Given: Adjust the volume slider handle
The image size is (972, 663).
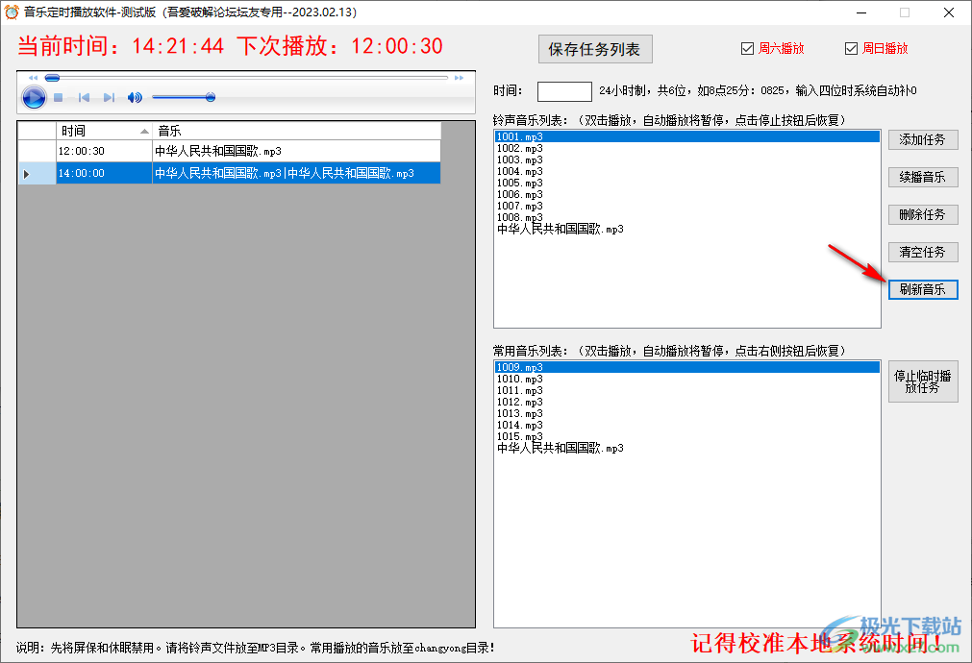Looking at the screenshot, I should tap(211, 96).
